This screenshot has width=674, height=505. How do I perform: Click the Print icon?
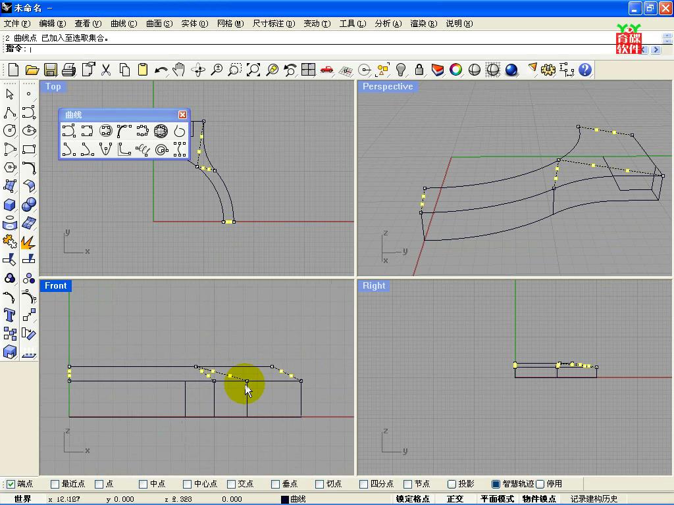[68, 69]
